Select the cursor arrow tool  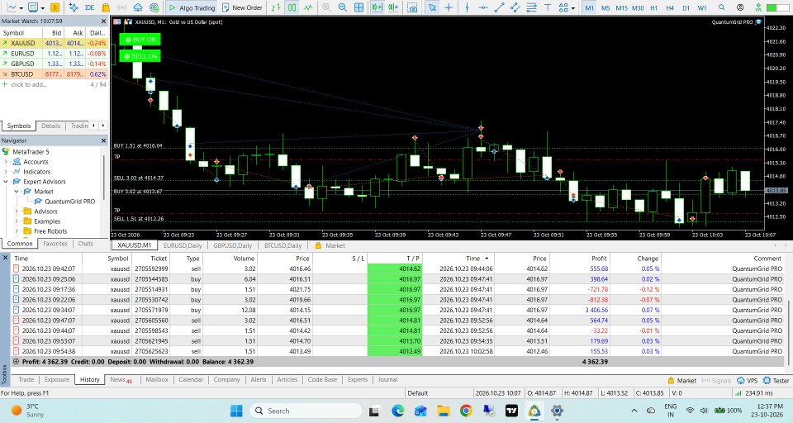point(432,7)
